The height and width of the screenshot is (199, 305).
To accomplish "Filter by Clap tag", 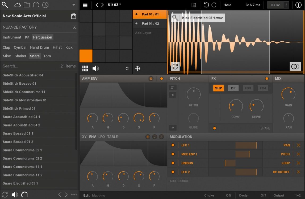I will 6,47.
